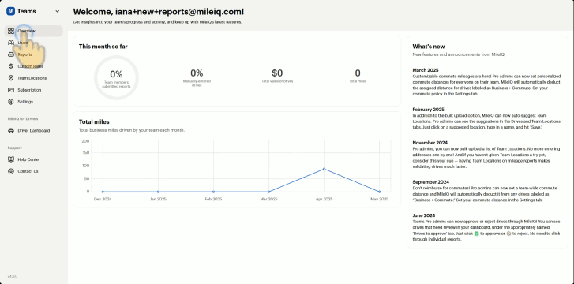Expand the Teams workspace dropdown chevron
574x284 pixels.
tap(58, 11)
